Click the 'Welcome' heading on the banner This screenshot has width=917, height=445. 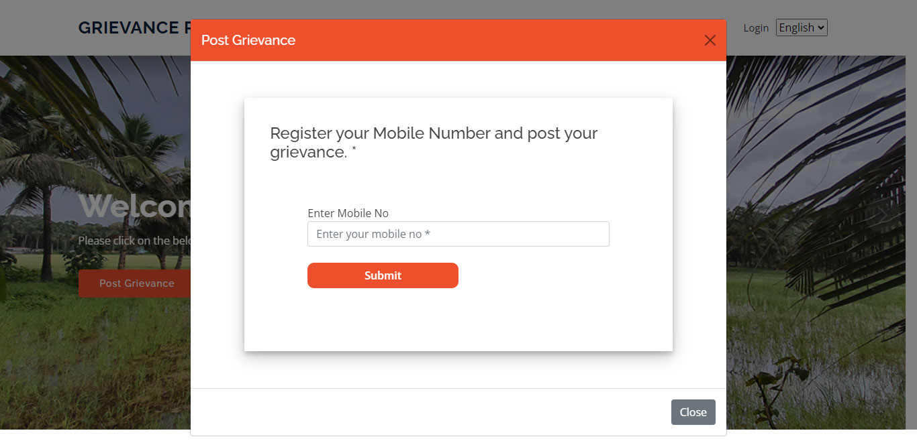coord(134,206)
